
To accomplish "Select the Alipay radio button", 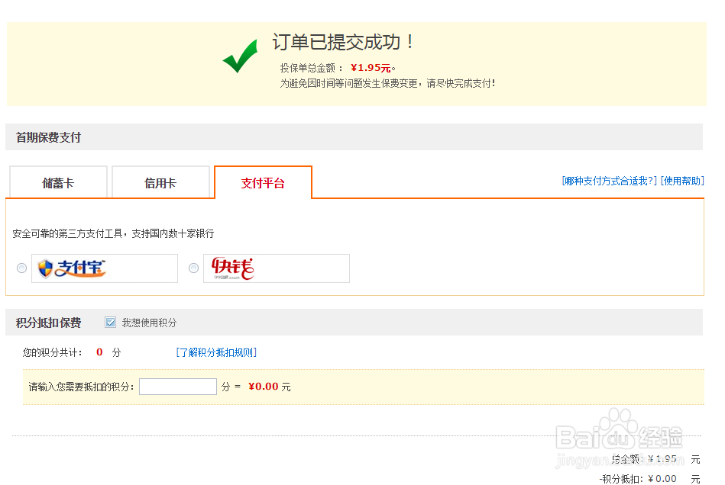I will [21, 268].
